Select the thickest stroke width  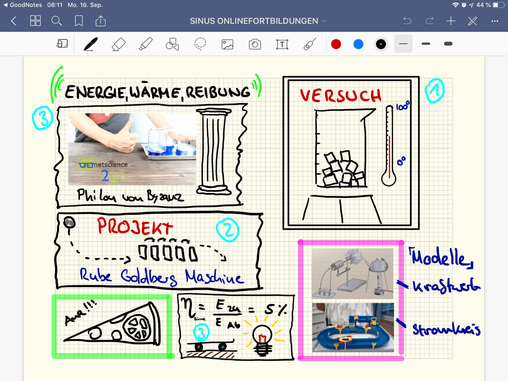point(448,44)
